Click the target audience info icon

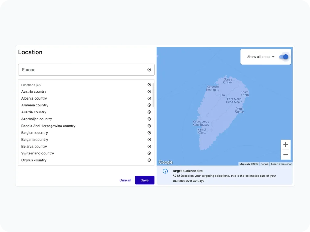pos(165,171)
